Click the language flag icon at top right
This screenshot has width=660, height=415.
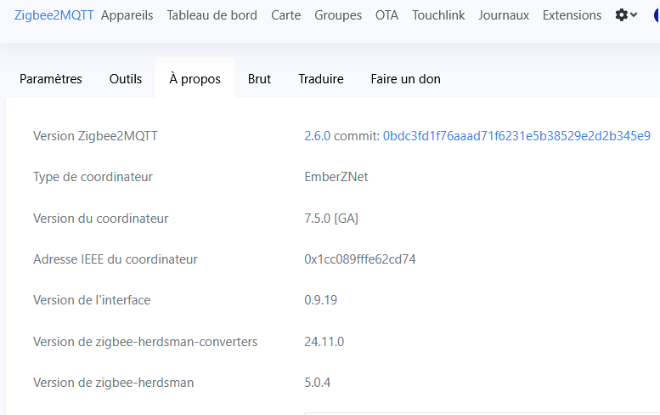(657, 15)
